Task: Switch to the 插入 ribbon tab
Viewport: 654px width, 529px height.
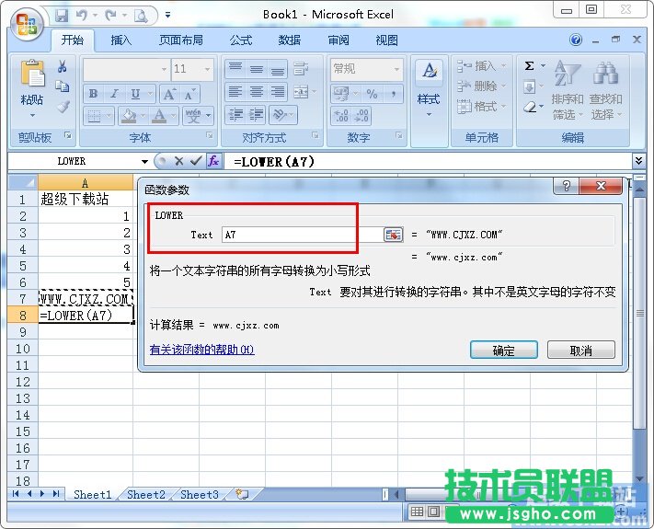Action: coord(121,40)
